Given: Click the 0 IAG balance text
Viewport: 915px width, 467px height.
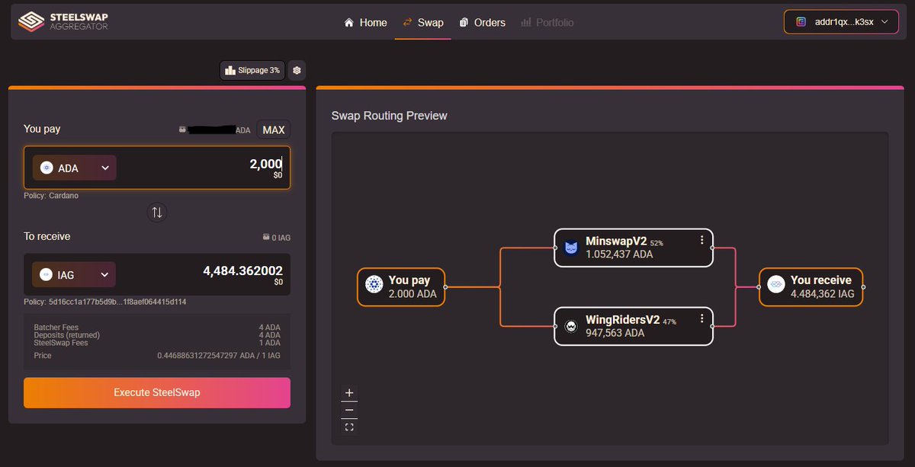Looking at the screenshot, I should 281,238.
